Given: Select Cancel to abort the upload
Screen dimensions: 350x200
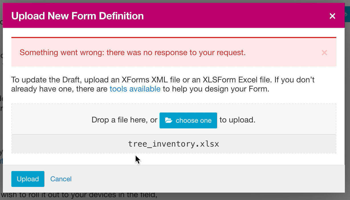Looking at the screenshot, I should click(x=61, y=179).
